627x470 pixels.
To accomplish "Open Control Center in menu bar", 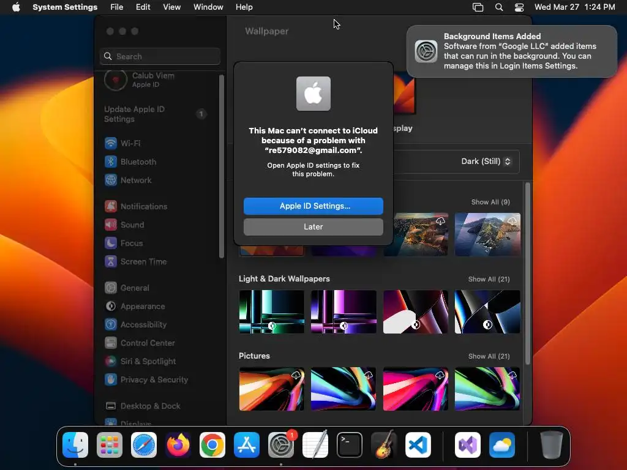I will (x=519, y=7).
